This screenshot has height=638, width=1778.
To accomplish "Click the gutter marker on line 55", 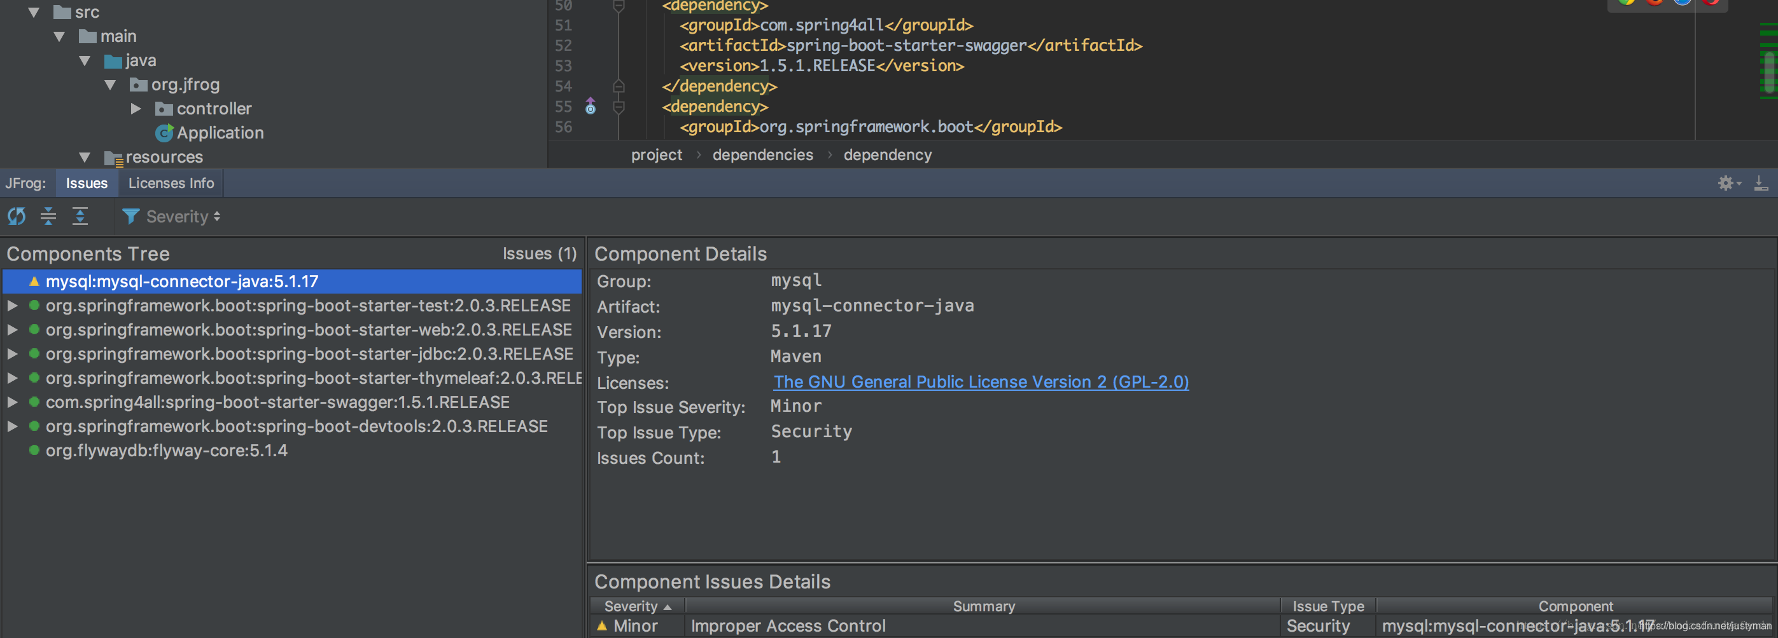I will pos(591,107).
